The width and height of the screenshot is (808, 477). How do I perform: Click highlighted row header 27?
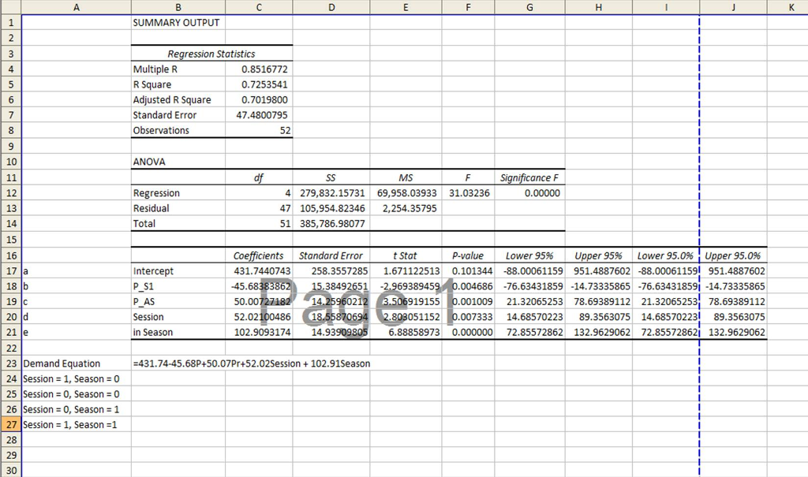point(9,424)
